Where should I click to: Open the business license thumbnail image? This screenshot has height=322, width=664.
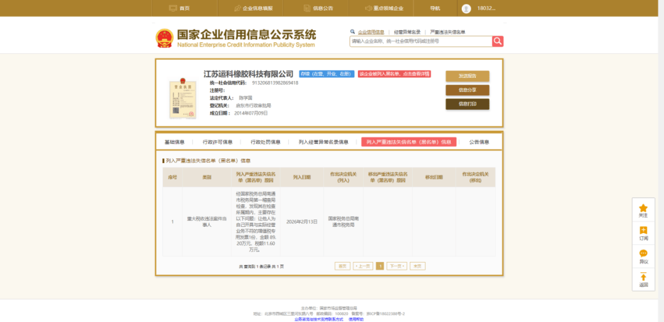pyautogui.click(x=183, y=98)
